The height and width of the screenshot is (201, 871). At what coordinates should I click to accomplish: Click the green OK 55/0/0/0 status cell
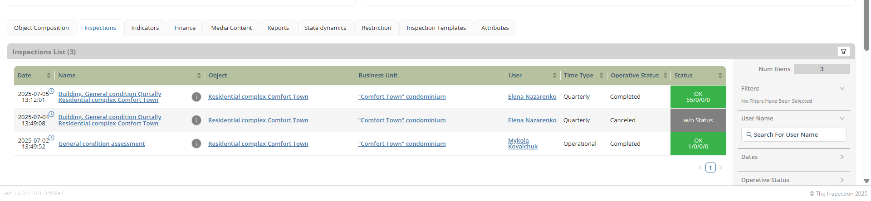[698, 97]
